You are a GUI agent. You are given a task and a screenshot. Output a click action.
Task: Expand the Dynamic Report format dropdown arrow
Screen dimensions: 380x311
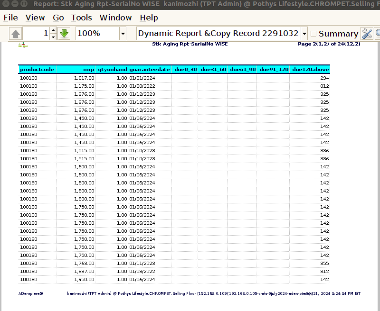coord(304,33)
